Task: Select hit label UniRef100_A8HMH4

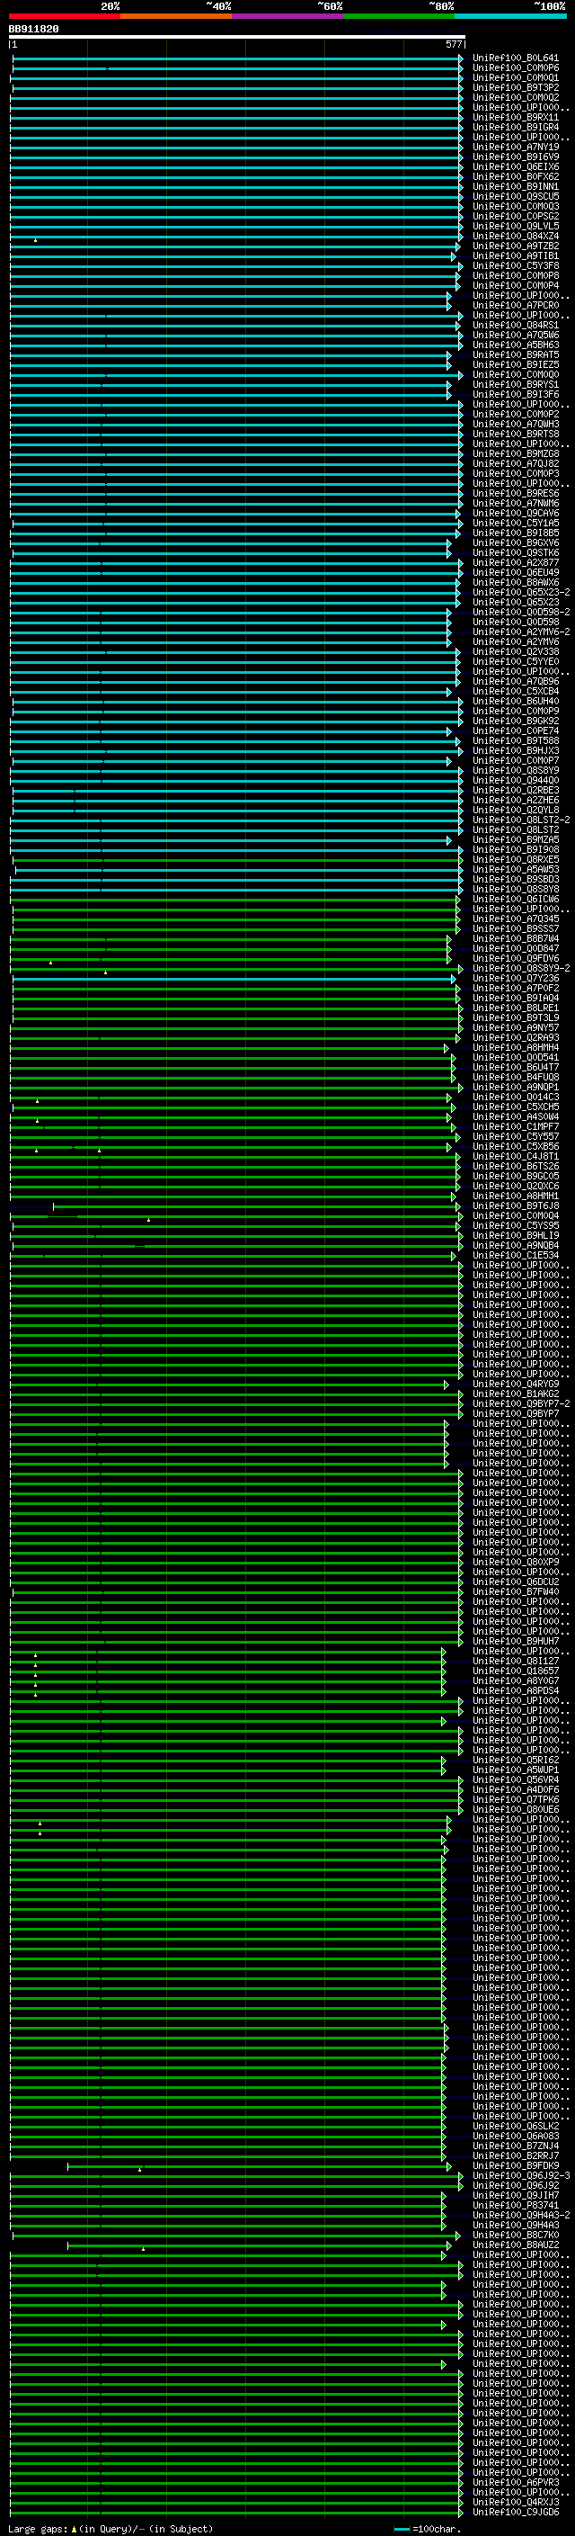Action: 515,1048
